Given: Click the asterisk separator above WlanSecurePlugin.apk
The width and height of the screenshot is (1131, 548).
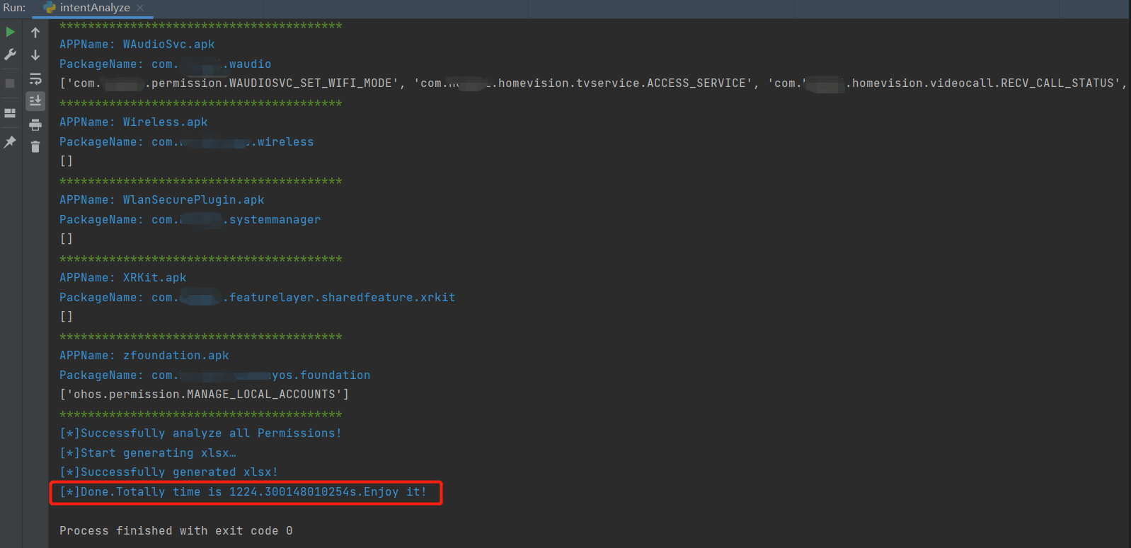Looking at the screenshot, I should click(x=201, y=182).
